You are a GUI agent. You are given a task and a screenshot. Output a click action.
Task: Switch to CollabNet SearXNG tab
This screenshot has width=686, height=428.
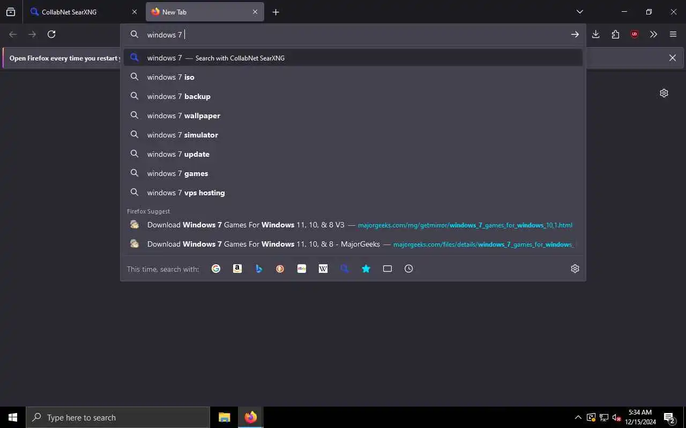(85, 12)
